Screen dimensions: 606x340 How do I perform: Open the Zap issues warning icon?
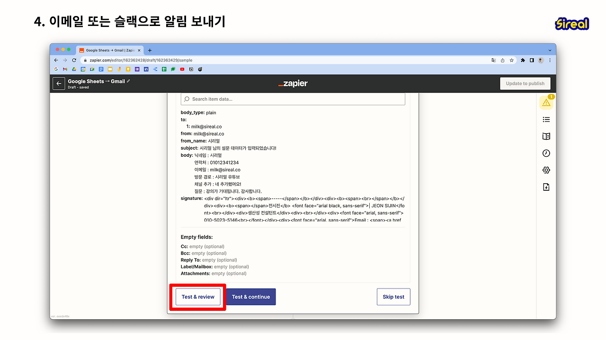546,102
